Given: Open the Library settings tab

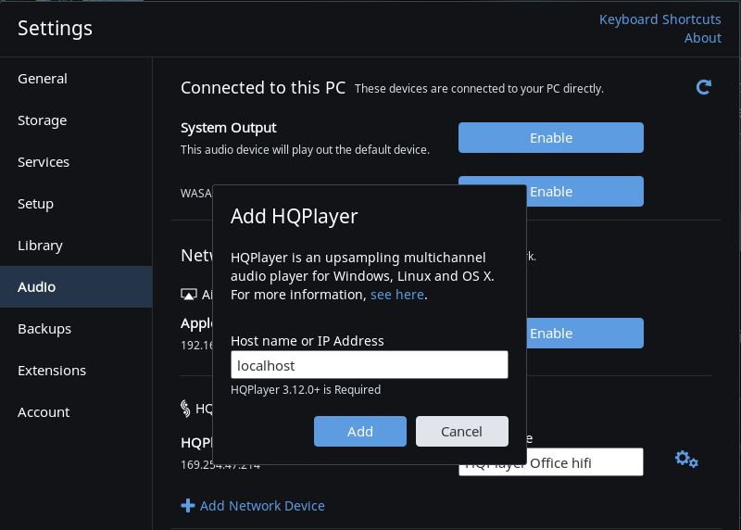Looking at the screenshot, I should (76, 245).
